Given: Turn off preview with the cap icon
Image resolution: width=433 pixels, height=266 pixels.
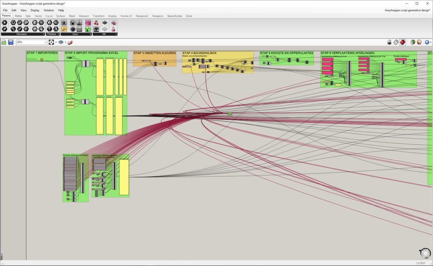Looking at the screenshot, I should [x=389, y=42].
